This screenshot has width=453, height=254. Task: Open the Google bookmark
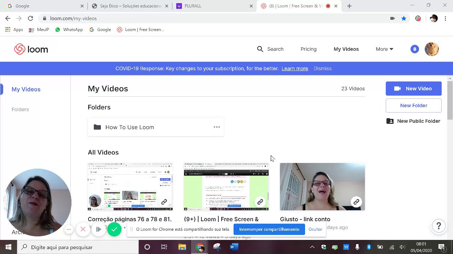pyautogui.click(x=100, y=30)
